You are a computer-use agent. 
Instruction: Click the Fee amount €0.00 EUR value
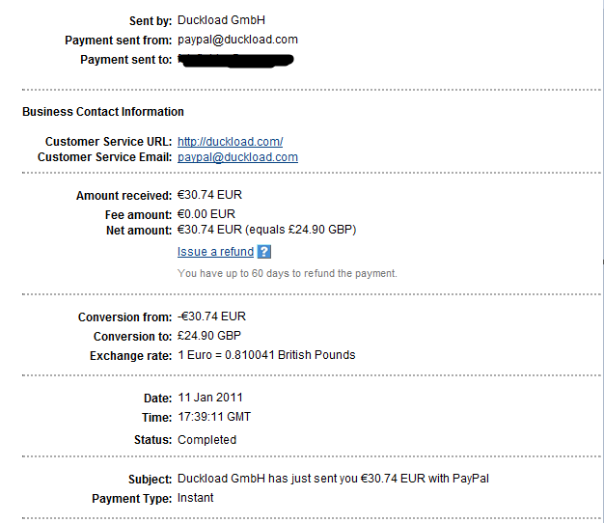[x=208, y=214]
